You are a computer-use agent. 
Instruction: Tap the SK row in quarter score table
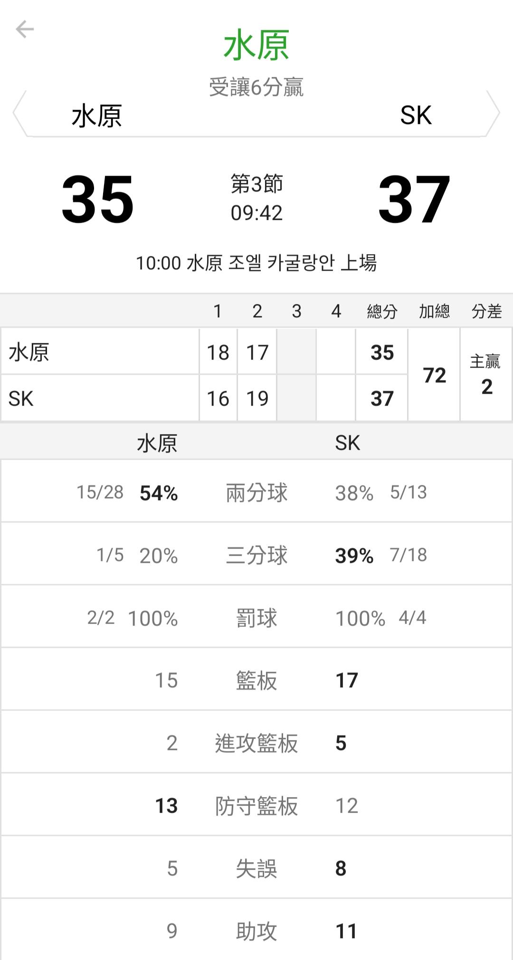[x=100, y=399]
